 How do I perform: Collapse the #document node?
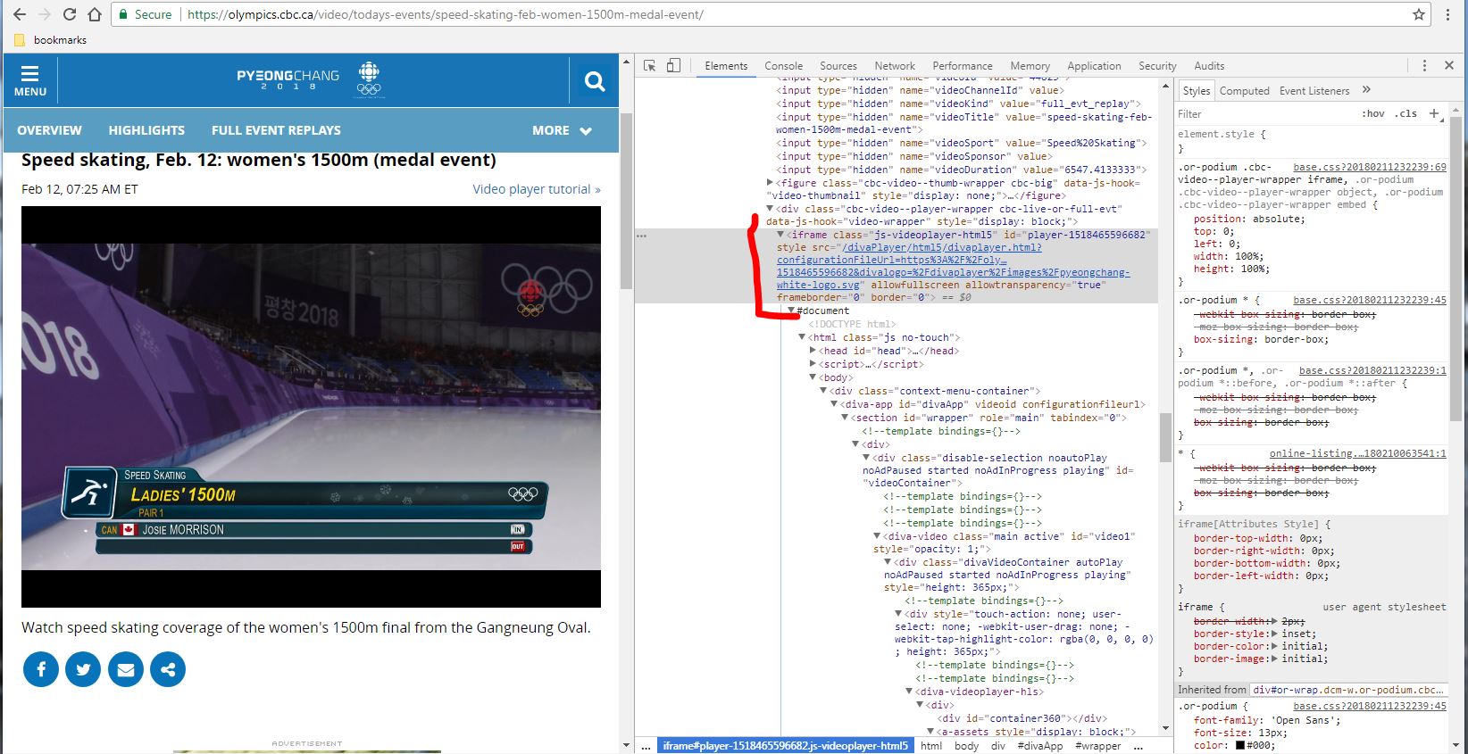click(791, 311)
